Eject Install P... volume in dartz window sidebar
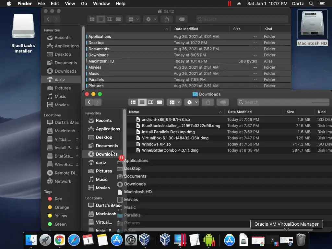The image size is (332, 249). coord(77,148)
